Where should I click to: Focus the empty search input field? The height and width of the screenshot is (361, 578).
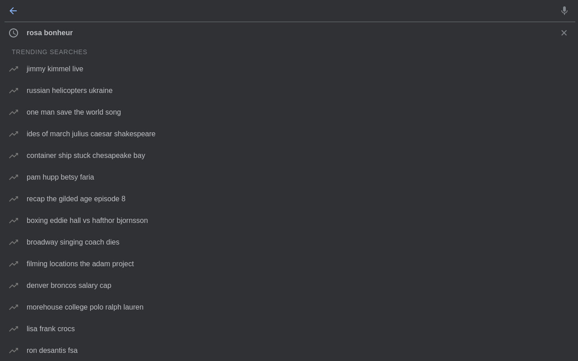289,11
